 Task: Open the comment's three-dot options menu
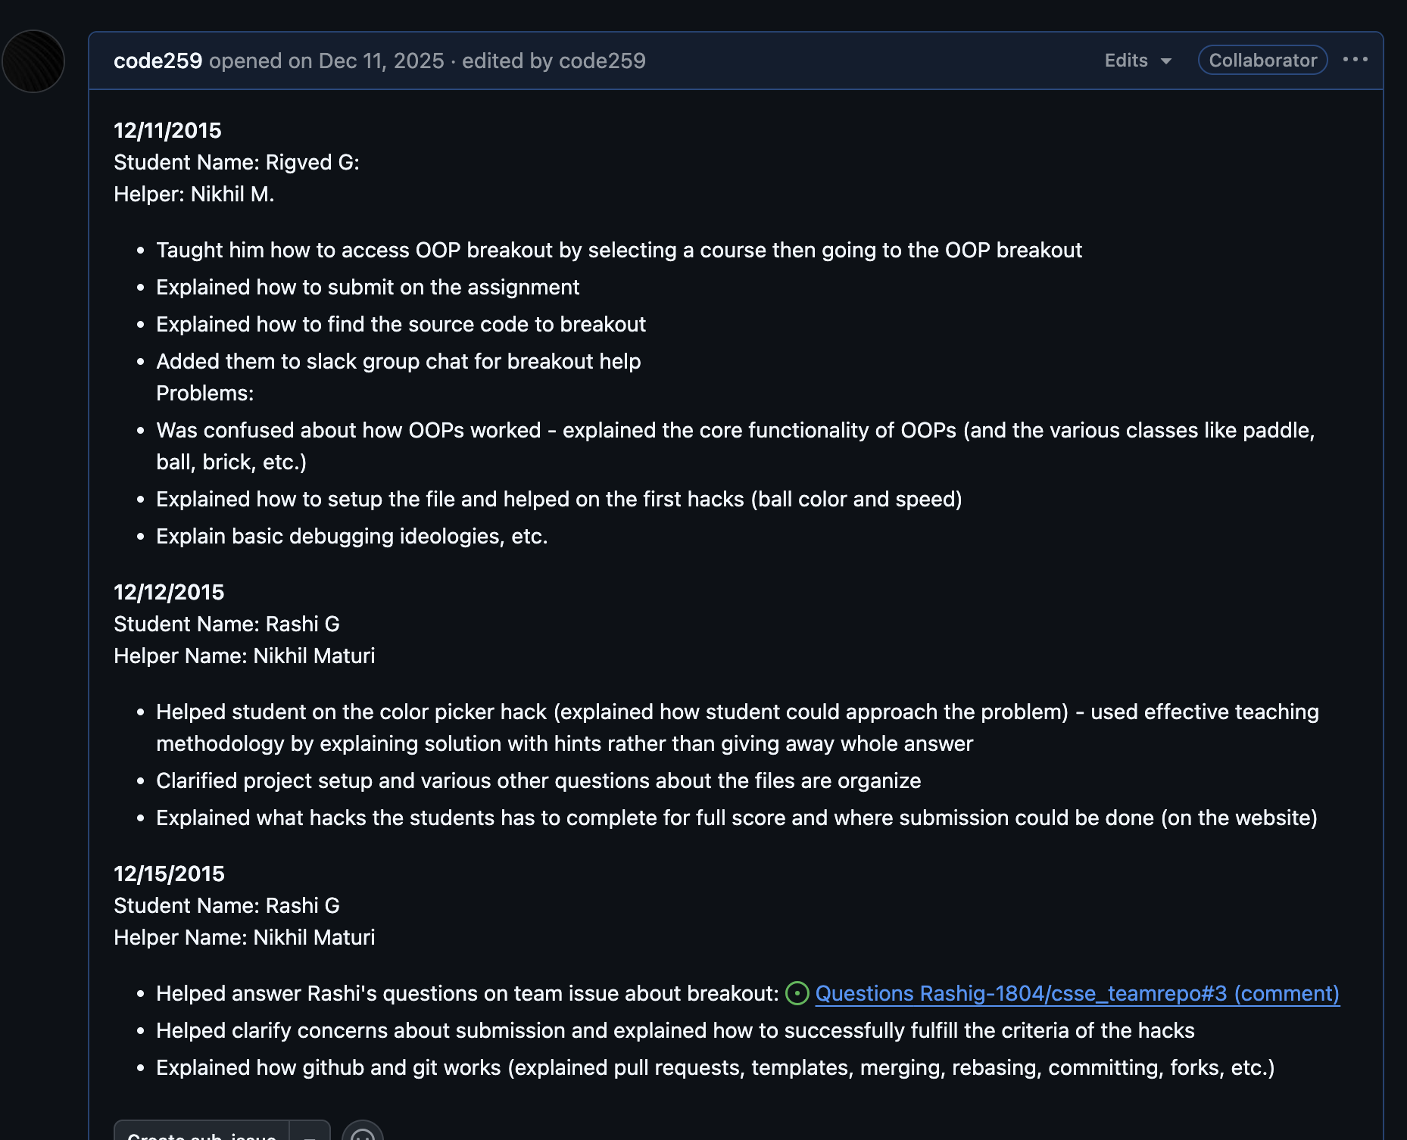(1355, 60)
